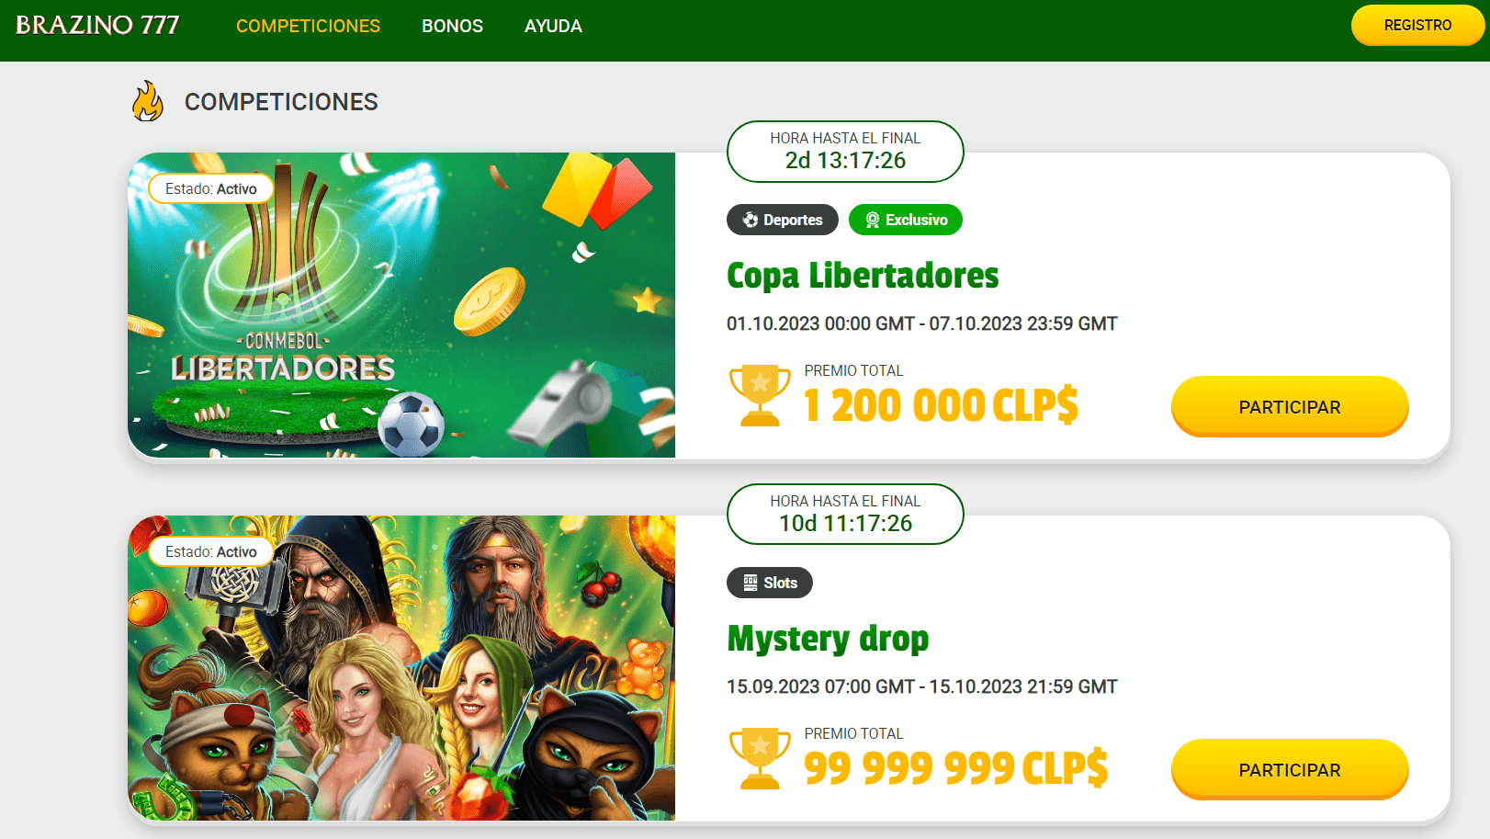Click the Conmebol Libertadores banner image
This screenshot has width=1490, height=839.
pyautogui.click(x=401, y=305)
